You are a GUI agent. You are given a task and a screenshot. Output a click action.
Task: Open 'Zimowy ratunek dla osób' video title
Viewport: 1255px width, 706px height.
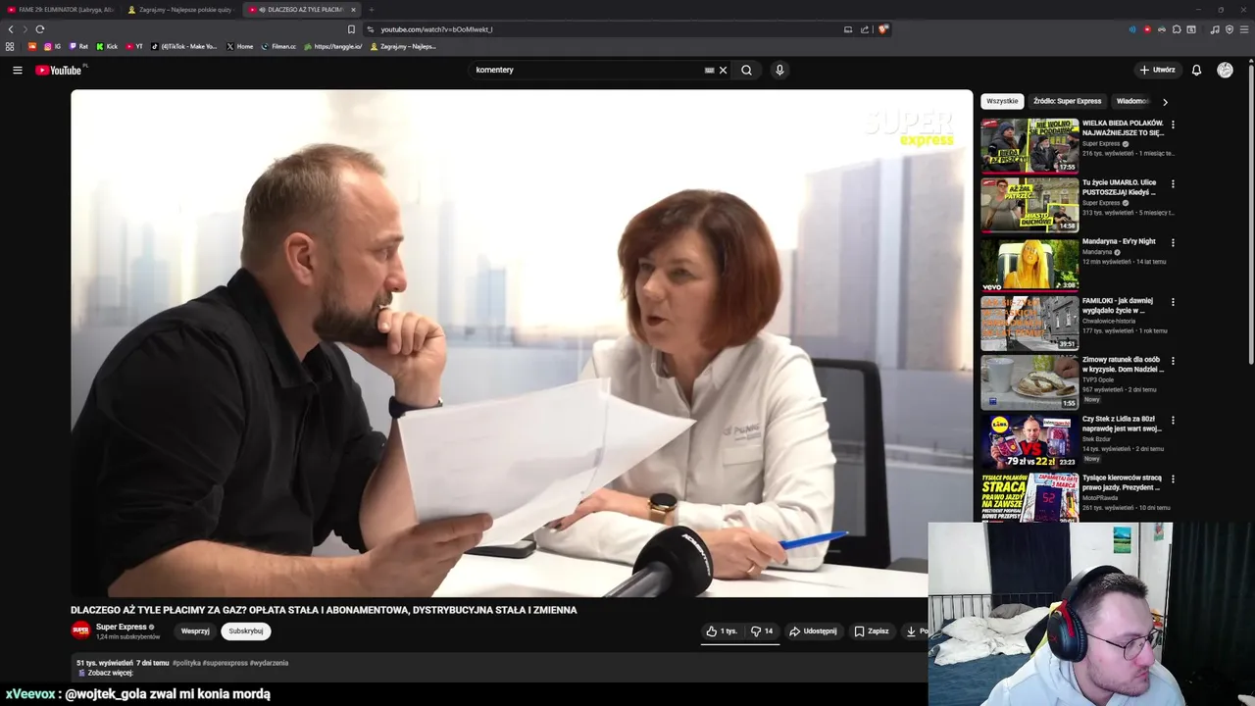tap(1123, 364)
